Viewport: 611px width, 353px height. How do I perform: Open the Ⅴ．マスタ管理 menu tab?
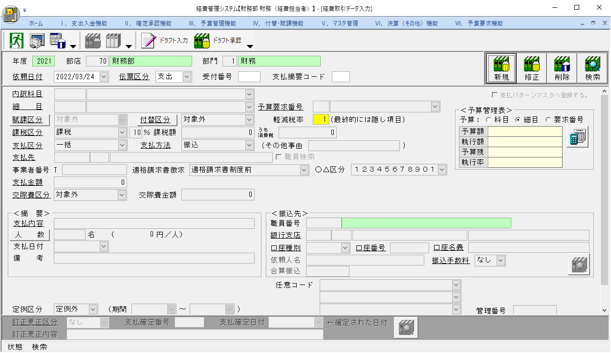pyautogui.click(x=340, y=23)
